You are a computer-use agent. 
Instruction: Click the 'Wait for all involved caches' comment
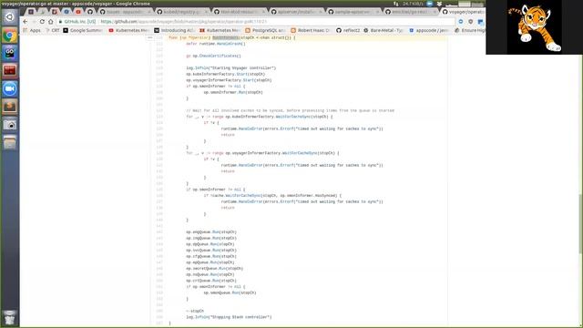point(290,111)
